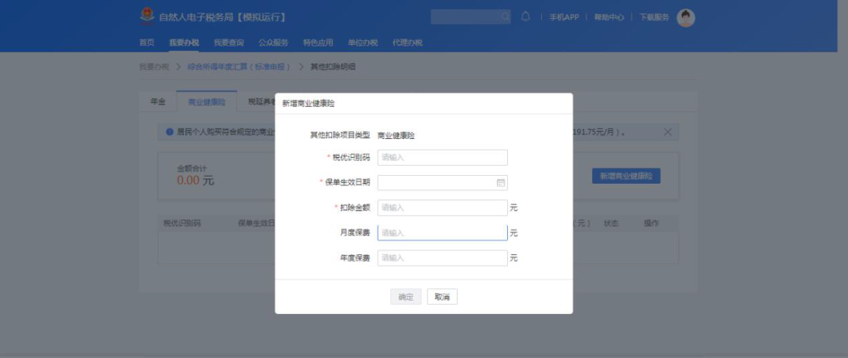Screen dimensions: 848x358
Task: Click the 年度保费 input field
Action: point(442,258)
